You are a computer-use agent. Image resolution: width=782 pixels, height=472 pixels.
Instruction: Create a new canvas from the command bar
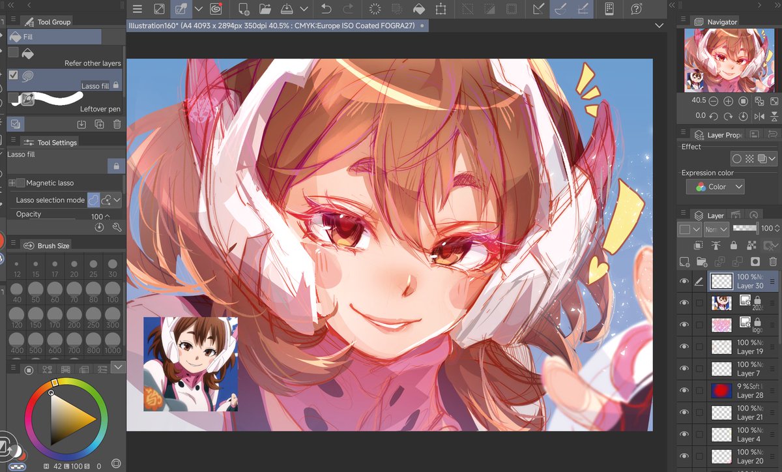[x=244, y=9]
